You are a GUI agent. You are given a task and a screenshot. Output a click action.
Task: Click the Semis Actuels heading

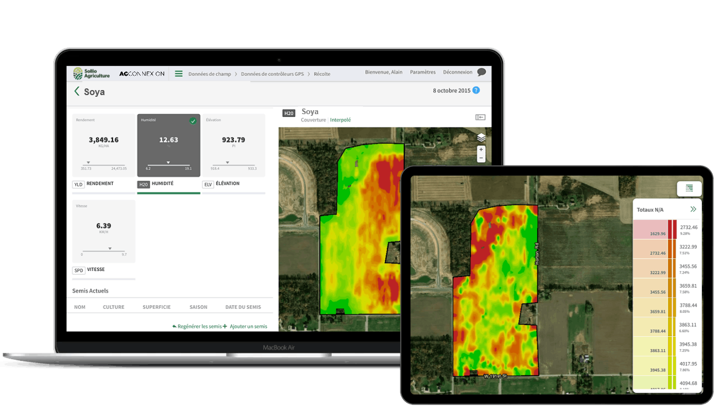point(90,291)
